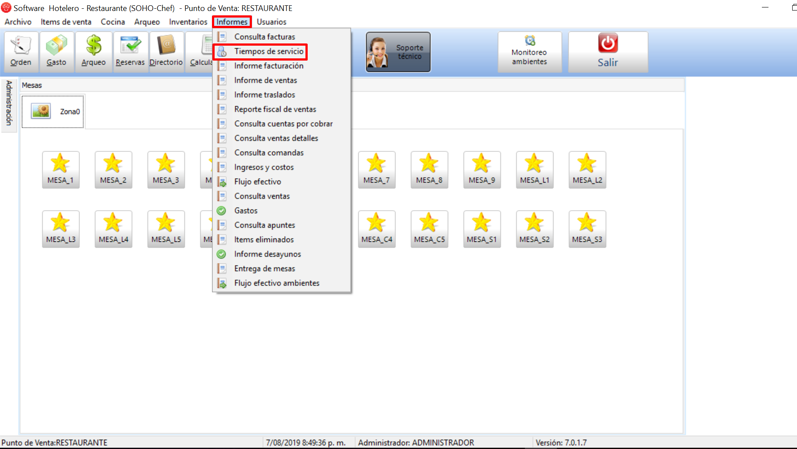
Task: Select table MESA_C5
Action: (429, 229)
